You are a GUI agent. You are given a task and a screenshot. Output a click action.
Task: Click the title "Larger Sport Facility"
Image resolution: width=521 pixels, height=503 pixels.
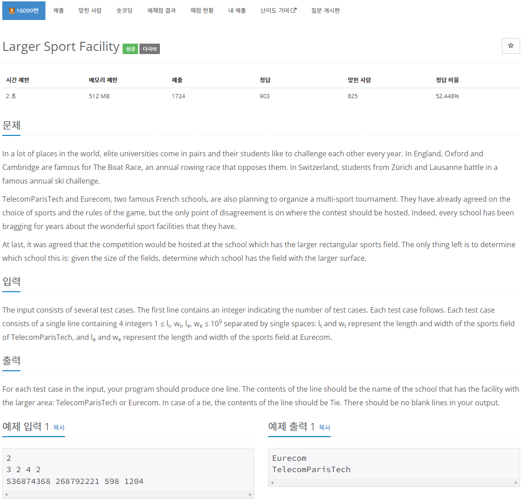pyautogui.click(x=61, y=46)
